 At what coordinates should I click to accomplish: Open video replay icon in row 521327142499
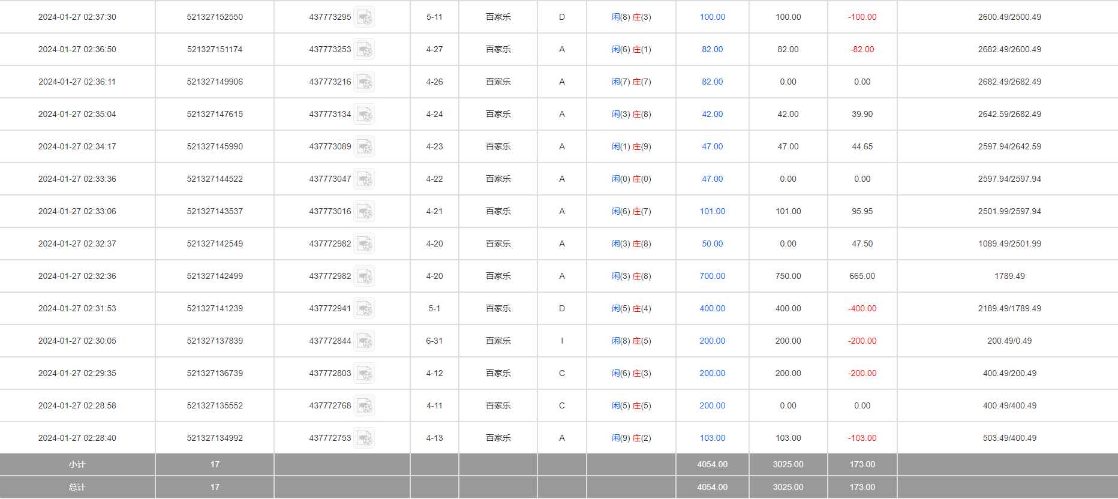pyautogui.click(x=364, y=276)
